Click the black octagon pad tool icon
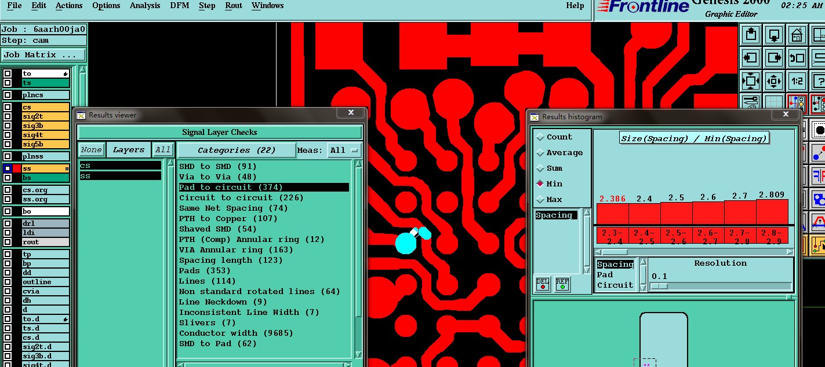 819,130
